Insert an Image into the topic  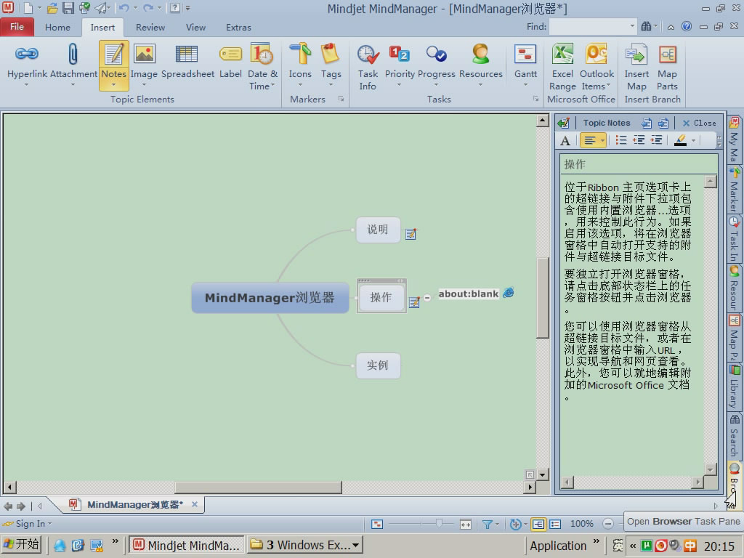144,62
